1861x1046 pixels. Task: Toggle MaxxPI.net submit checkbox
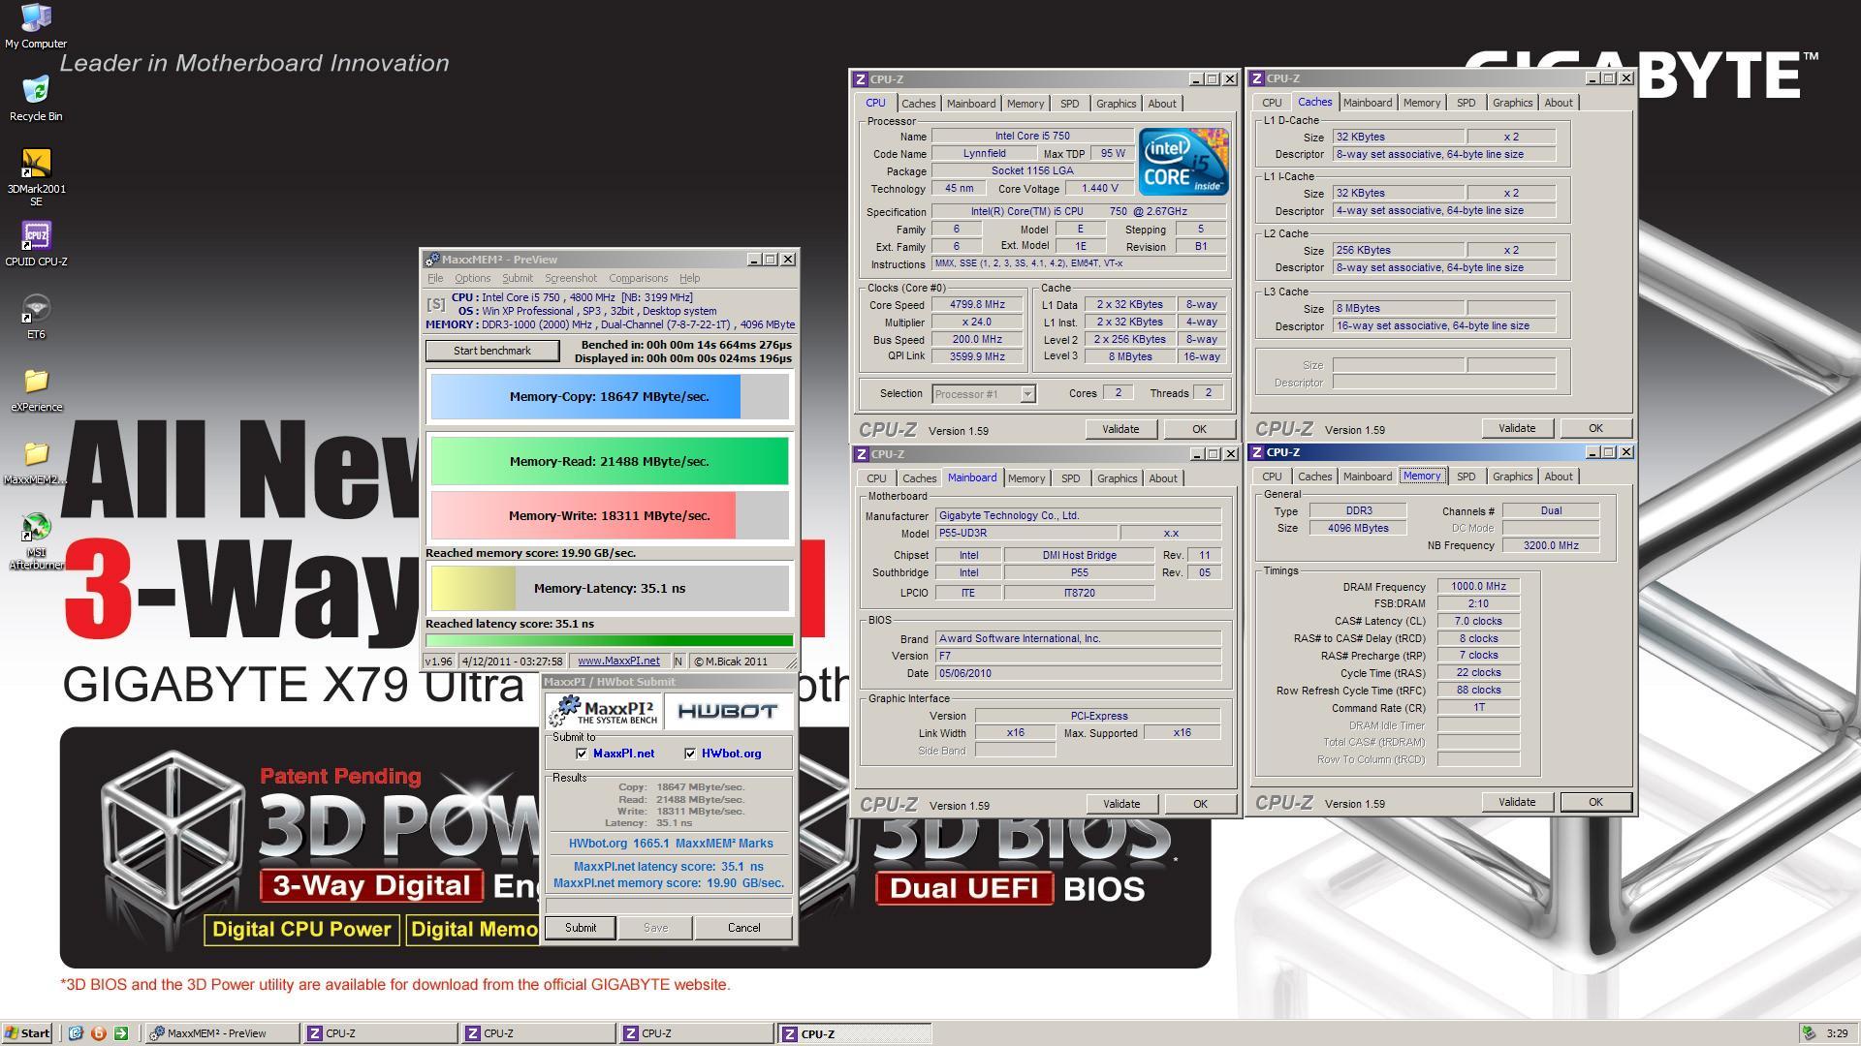[582, 754]
